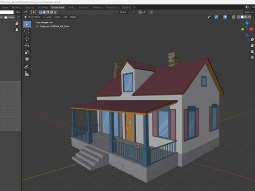The width and height of the screenshot is (255, 191).
Task: Choose the Extend selection mode icon
Action: click(x=44, y=12)
